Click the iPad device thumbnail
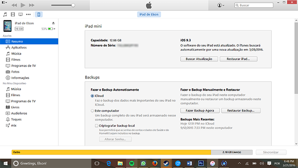The image size is (298, 168). click(7, 26)
